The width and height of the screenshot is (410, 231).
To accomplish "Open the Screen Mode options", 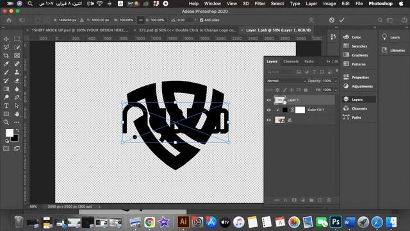I will [x=17, y=149].
